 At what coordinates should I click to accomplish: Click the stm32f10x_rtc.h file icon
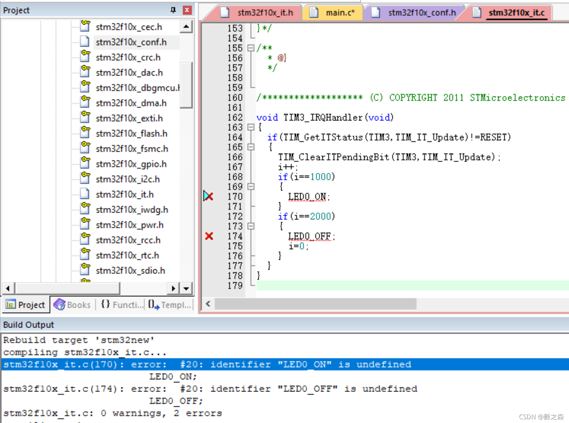point(85,254)
